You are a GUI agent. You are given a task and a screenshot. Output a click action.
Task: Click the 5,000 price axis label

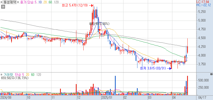tap(202, 21)
